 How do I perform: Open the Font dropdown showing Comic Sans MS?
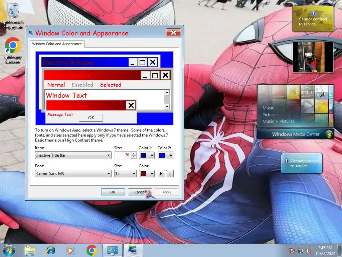[73, 174]
